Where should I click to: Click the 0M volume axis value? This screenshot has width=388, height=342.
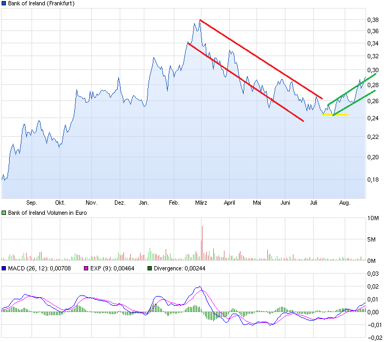click(371, 261)
